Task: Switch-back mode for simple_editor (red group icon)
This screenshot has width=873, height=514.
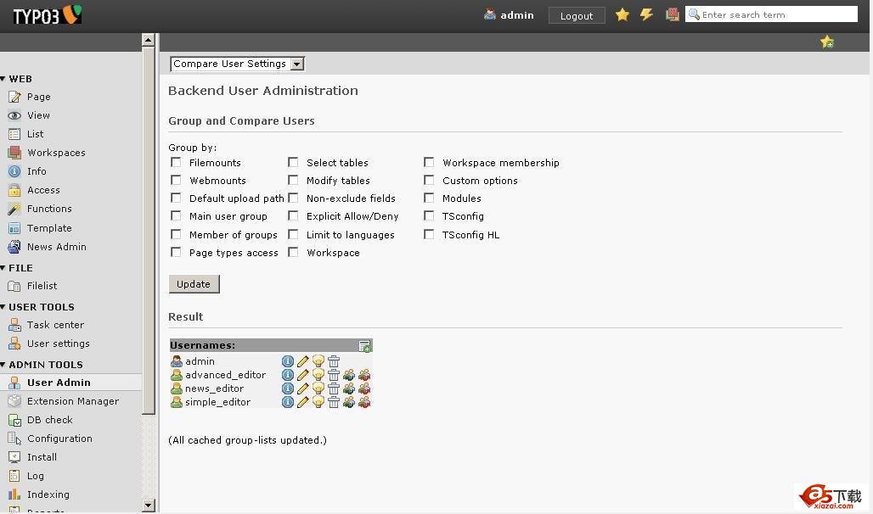Action: tap(364, 402)
